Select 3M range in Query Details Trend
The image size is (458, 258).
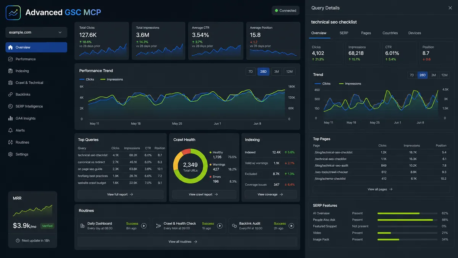[434, 75]
